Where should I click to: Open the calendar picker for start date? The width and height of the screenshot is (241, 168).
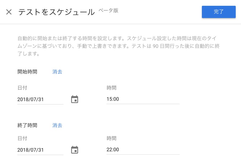click(x=74, y=99)
